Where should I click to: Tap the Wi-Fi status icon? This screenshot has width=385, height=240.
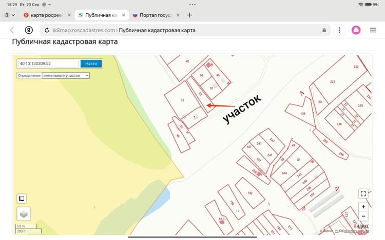[361, 5]
